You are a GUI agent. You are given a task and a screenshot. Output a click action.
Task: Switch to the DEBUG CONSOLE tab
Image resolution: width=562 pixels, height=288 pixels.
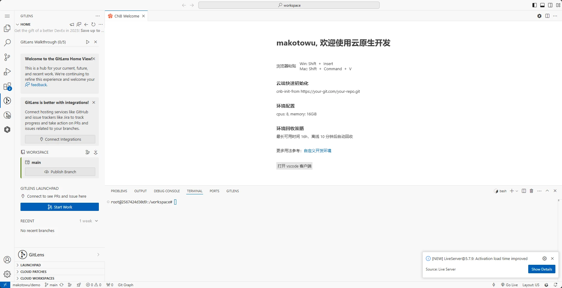pyautogui.click(x=167, y=191)
